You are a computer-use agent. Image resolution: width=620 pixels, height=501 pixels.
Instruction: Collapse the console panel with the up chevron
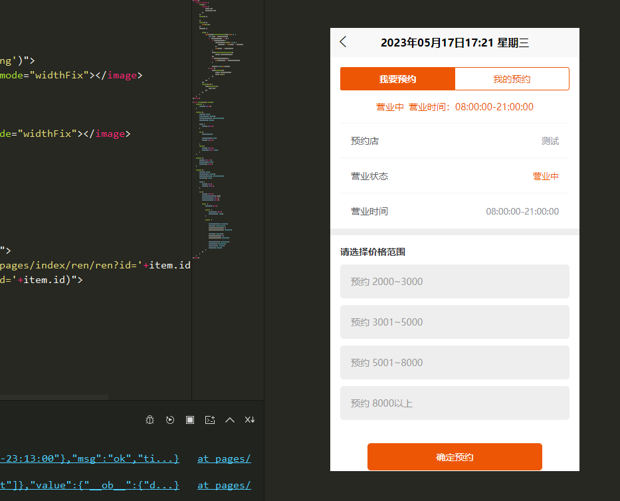click(230, 420)
